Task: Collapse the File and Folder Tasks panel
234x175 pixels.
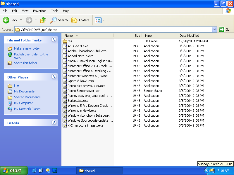Action: click(54, 40)
